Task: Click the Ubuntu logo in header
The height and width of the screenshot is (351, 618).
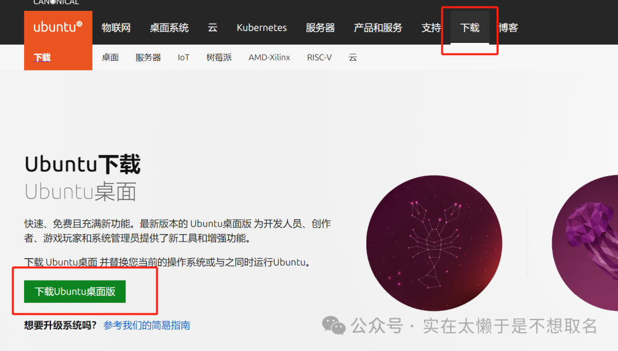Action: (x=58, y=27)
